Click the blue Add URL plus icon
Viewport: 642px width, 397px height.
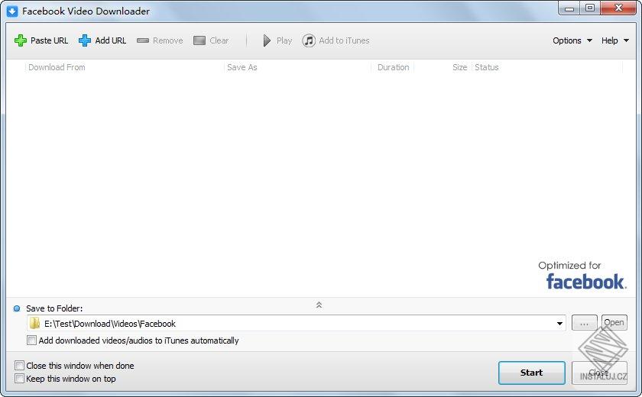85,40
